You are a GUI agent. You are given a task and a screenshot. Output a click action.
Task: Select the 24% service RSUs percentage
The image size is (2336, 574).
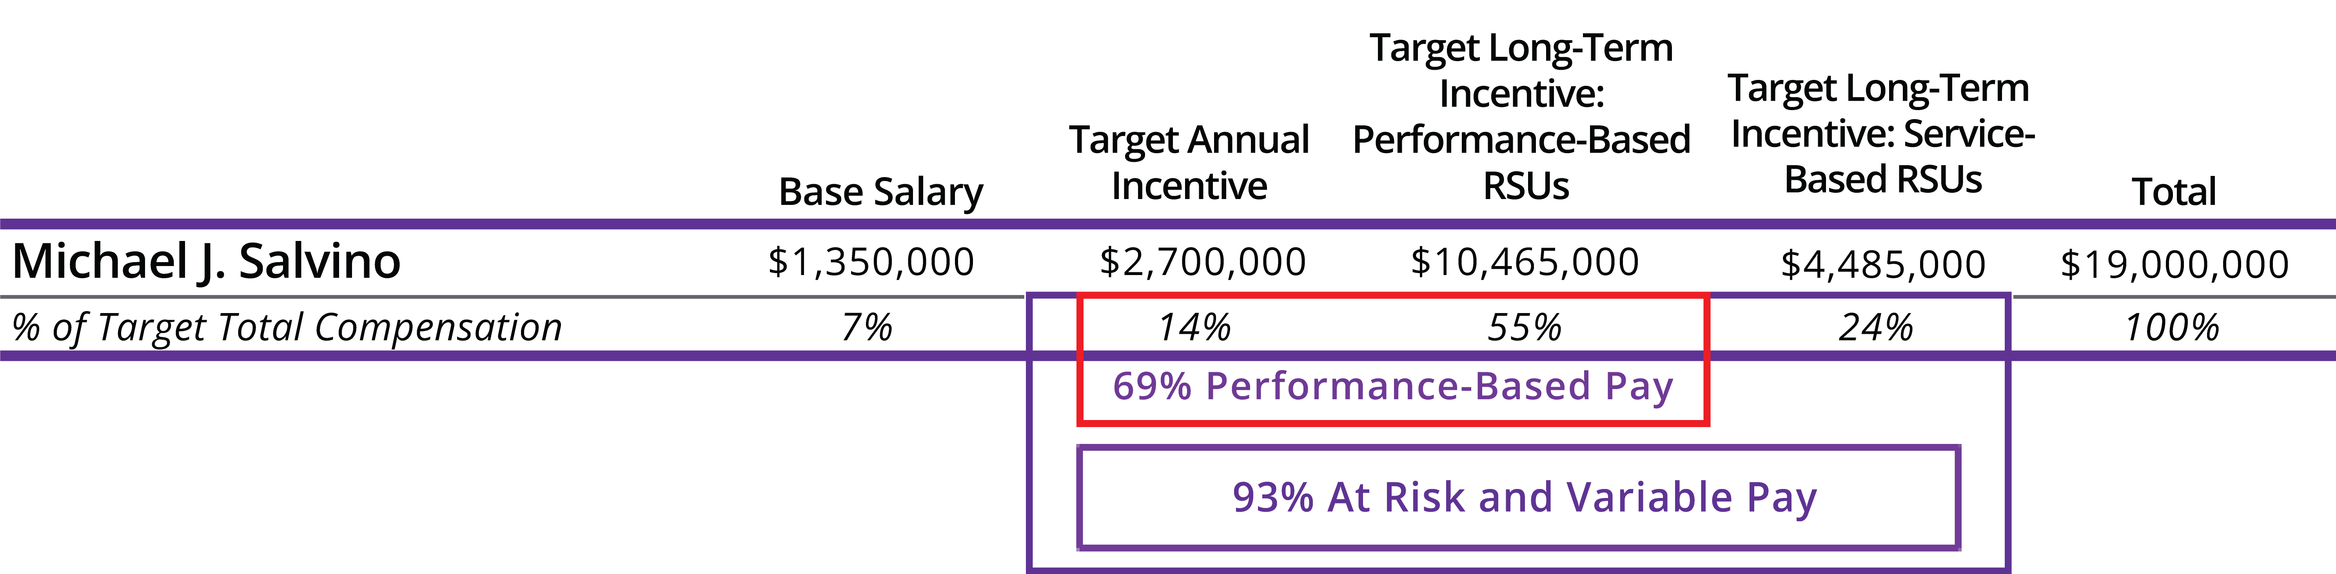tap(1875, 327)
